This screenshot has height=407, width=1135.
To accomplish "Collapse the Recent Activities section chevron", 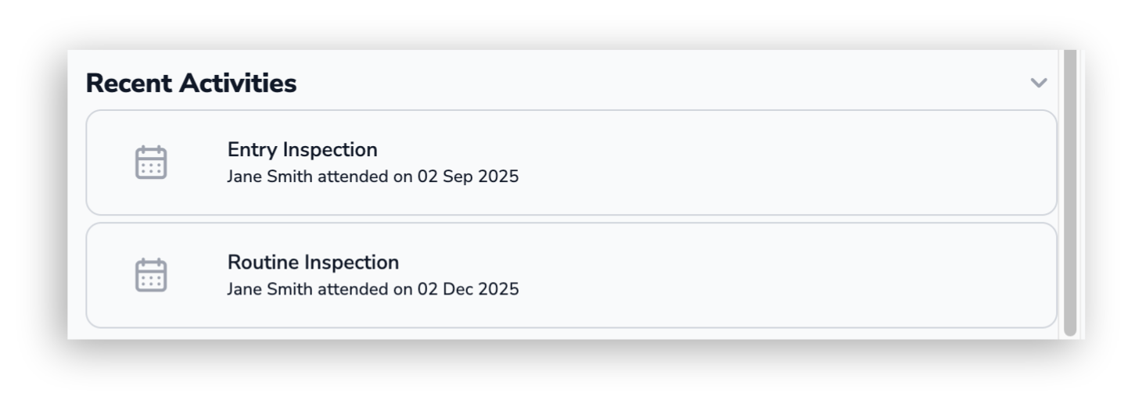I will tap(1038, 83).
